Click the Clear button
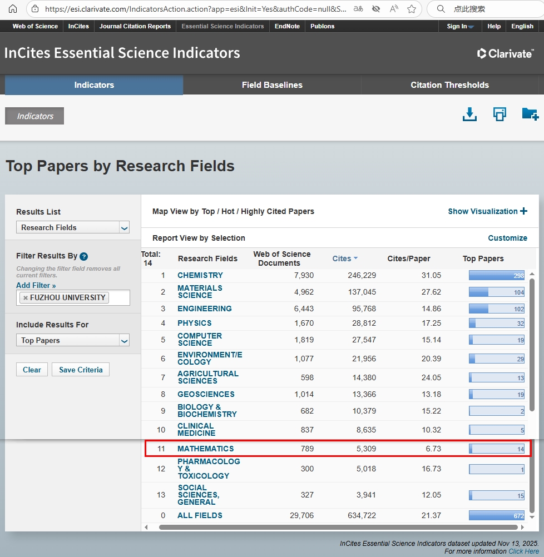544x557 pixels. tap(32, 370)
